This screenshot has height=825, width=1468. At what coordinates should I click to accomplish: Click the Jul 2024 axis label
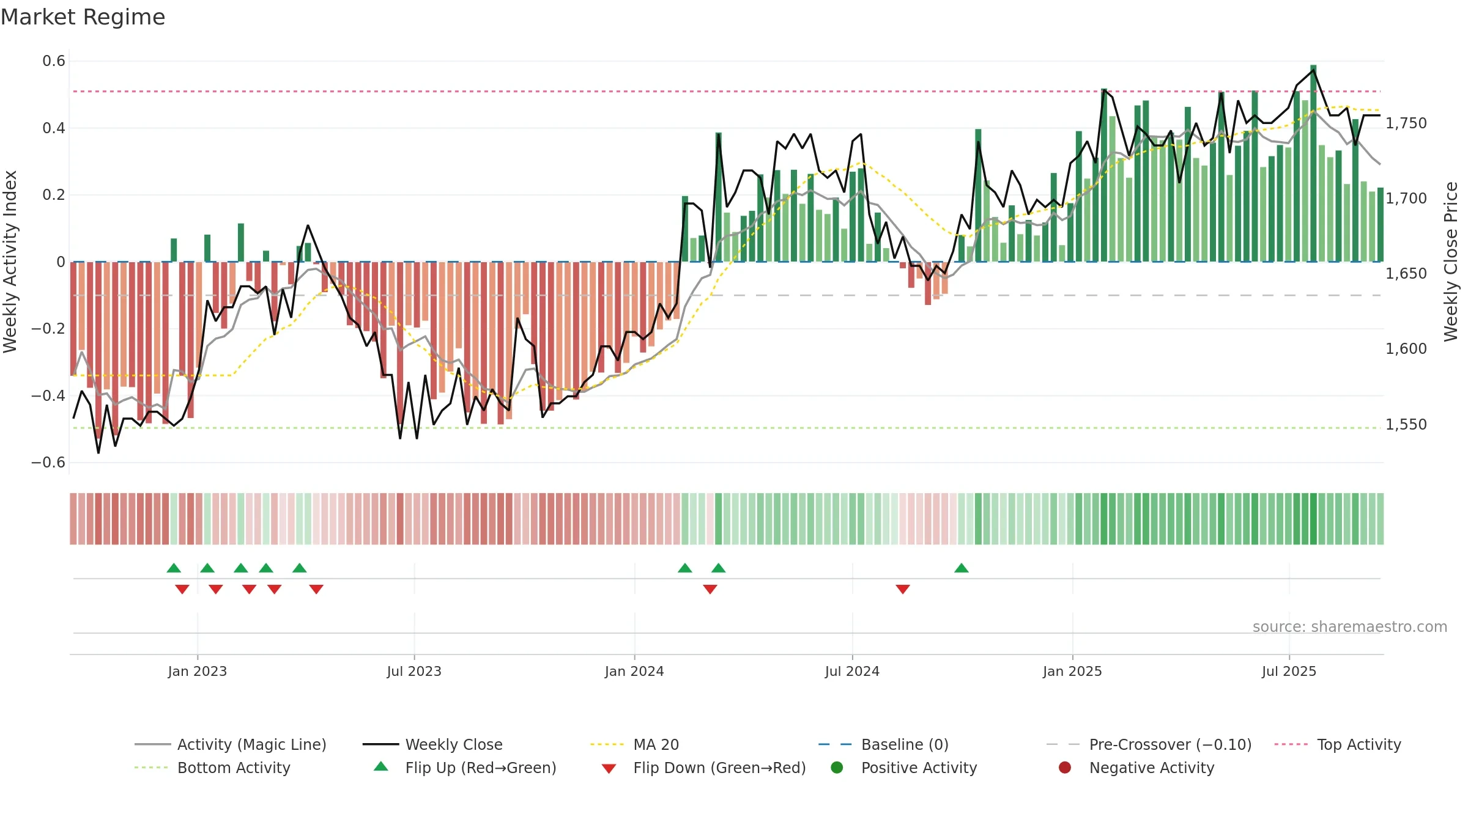pyautogui.click(x=852, y=672)
